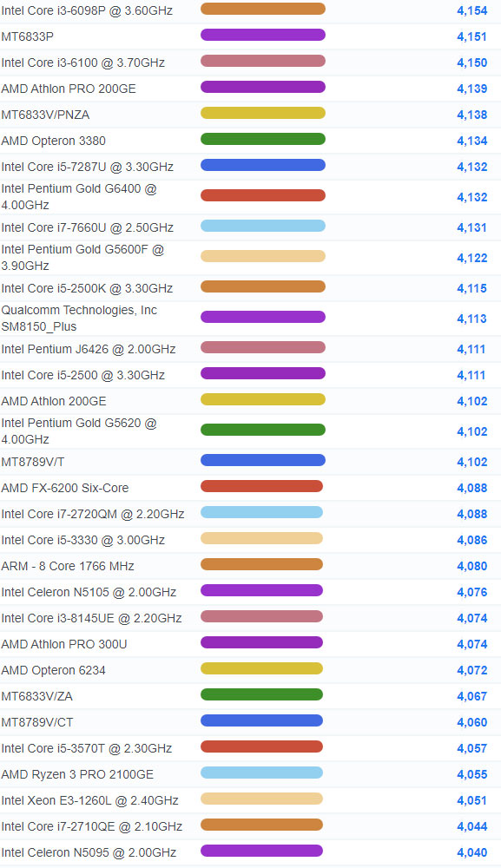
Task: Select Intel Core i7-7660U @ 2.50GHz
Action: (88, 227)
